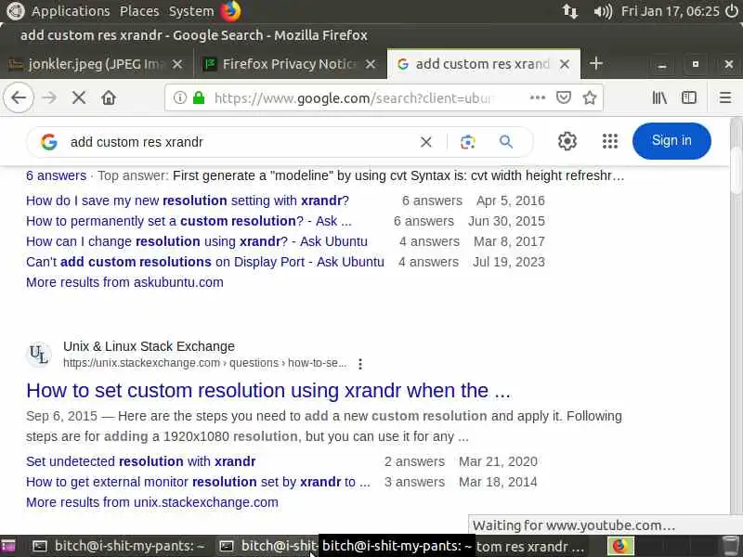Open 'How to set custom resolution using xrandr' result
Screen dimensions: 743x557
click(x=268, y=391)
